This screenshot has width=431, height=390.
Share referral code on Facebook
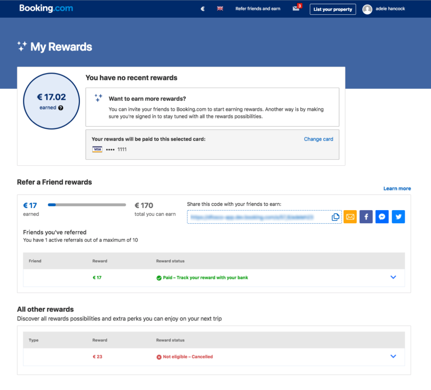pyautogui.click(x=366, y=217)
